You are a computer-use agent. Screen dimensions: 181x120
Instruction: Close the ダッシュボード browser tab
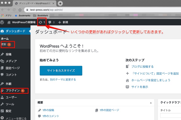pyautogui.click(x=53, y=4)
